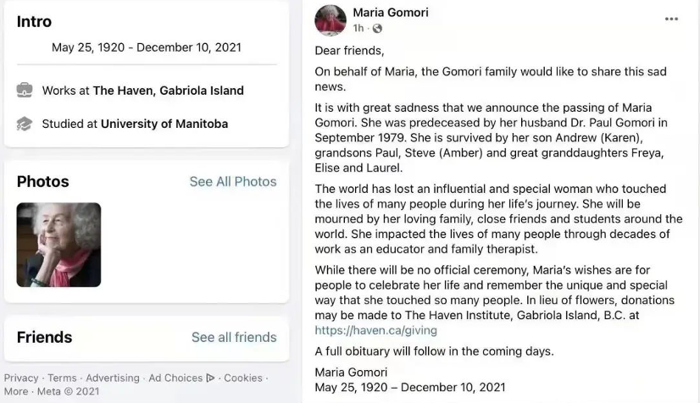Open the See all friends link
Image resolution: width=700 pixels, height=403 pixels.
(234, 337)
